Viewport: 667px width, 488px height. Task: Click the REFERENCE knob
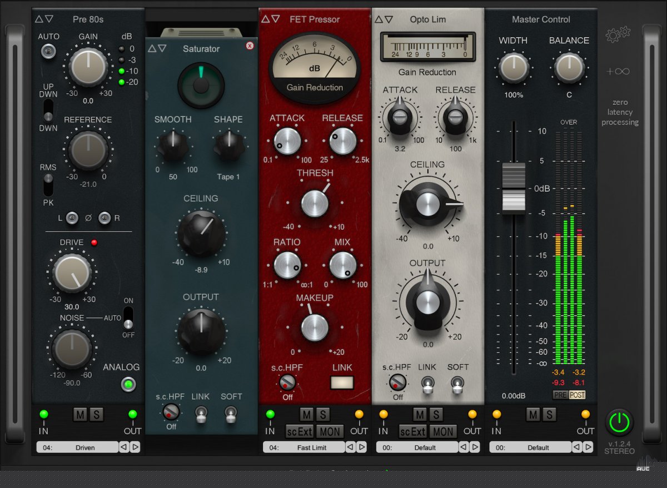88,150
